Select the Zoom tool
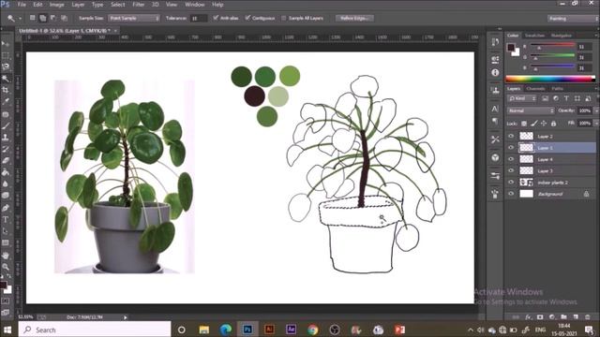This screenshot has height=337, width=600. tap(6, 266)
